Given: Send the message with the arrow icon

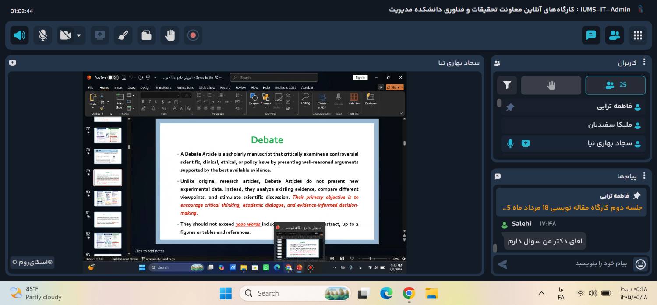Looking at the screenshot, I should [x=503, y=264].
